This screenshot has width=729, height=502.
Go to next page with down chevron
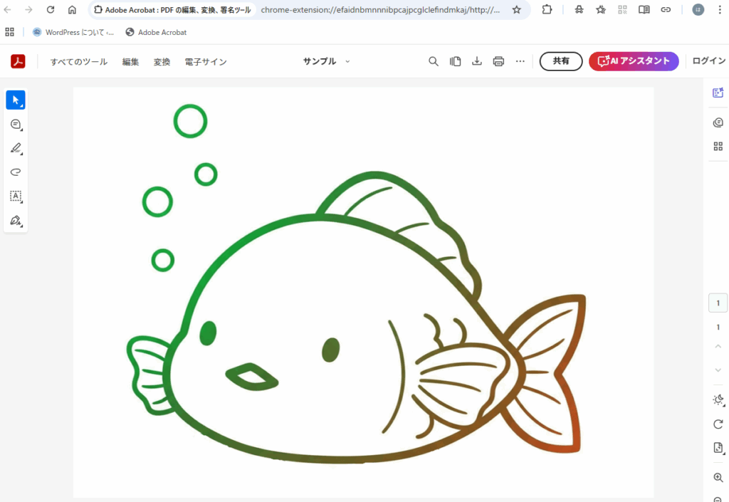click(x=718, y=370)
